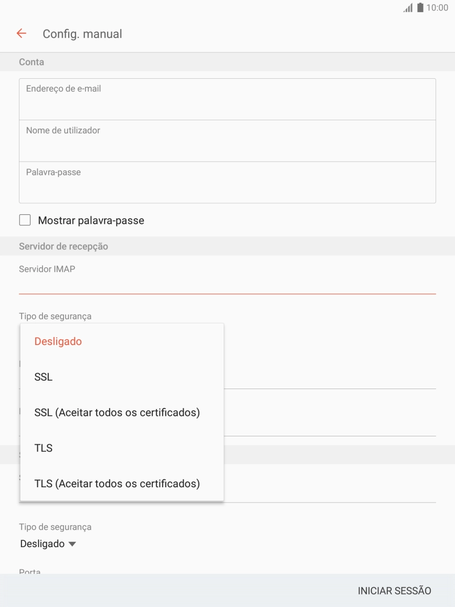Viewport: 455px width, 607px height.
Task: Click the back arrow icon
Action: coord(21,34)
